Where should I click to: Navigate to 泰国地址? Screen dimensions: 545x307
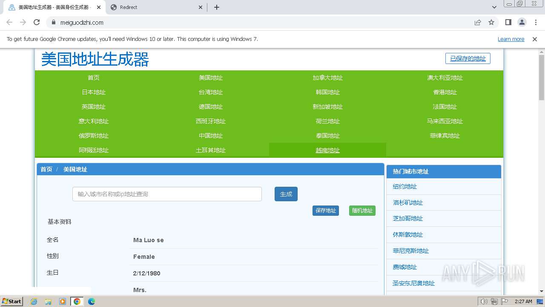click(328, 136)
